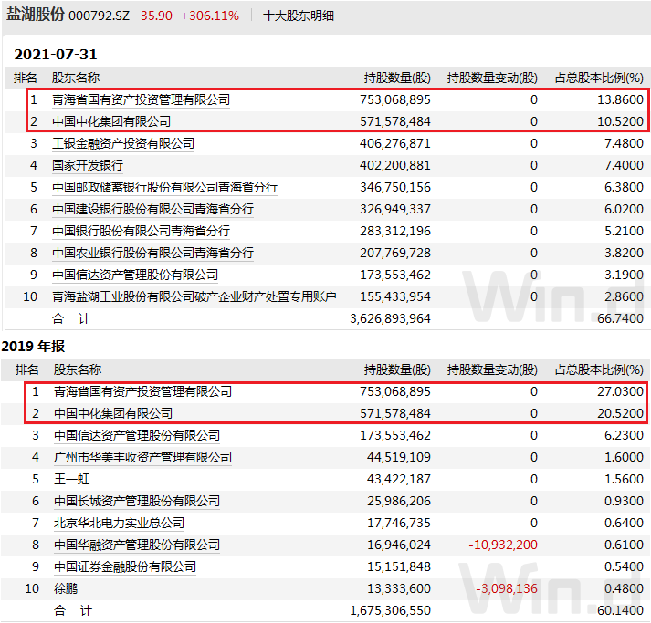Screen dimensions: 651x623
Task: Click 占总股本比例(%) header in 2019 年报 table
Action: click(599, 369)
